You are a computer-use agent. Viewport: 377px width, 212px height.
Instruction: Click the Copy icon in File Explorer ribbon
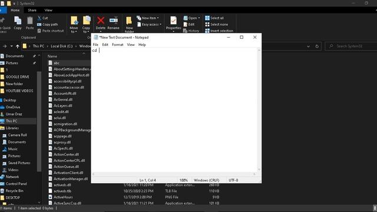pos(18,23)
